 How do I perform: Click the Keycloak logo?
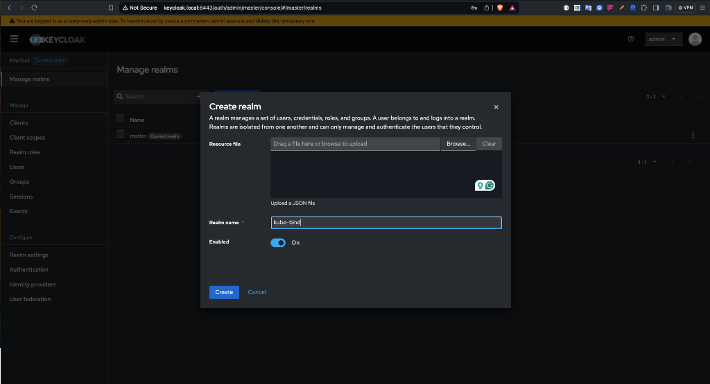pyautogui.click(x=58, y=39)
